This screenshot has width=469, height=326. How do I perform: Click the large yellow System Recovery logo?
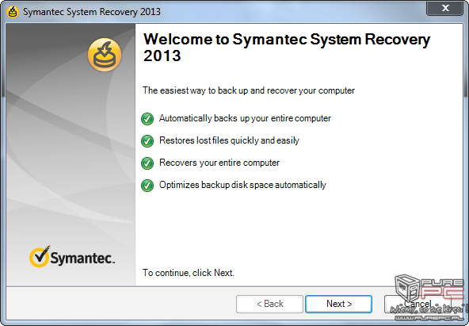click(x=105, y=55)
